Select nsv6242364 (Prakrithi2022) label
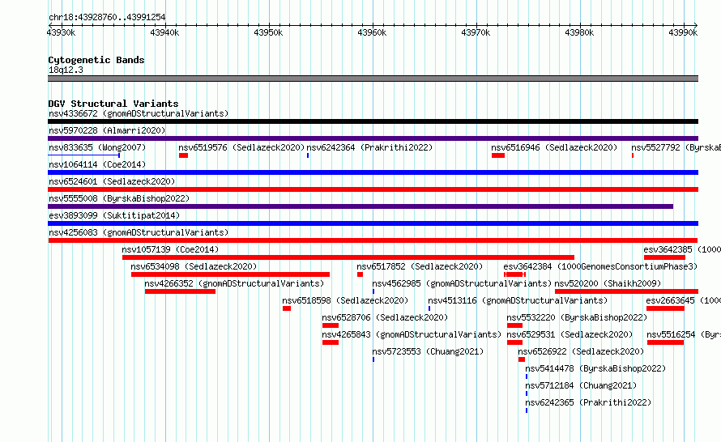The height and width of the screenshot is (442, 721). tap(369, 147)
